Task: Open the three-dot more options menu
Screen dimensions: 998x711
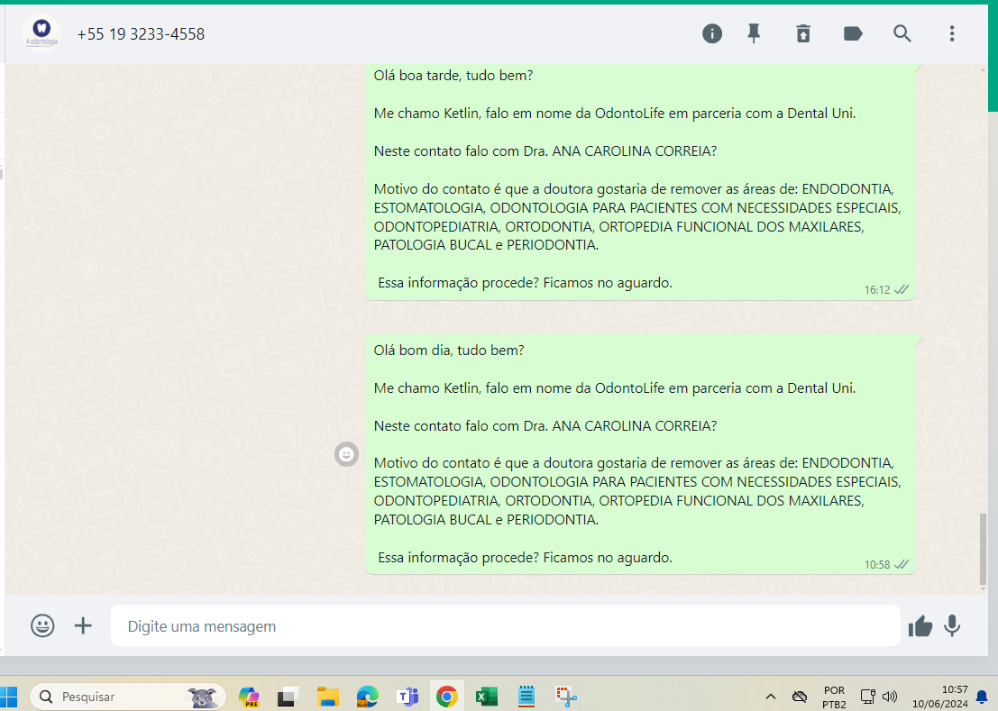Action: pos(951,33)
